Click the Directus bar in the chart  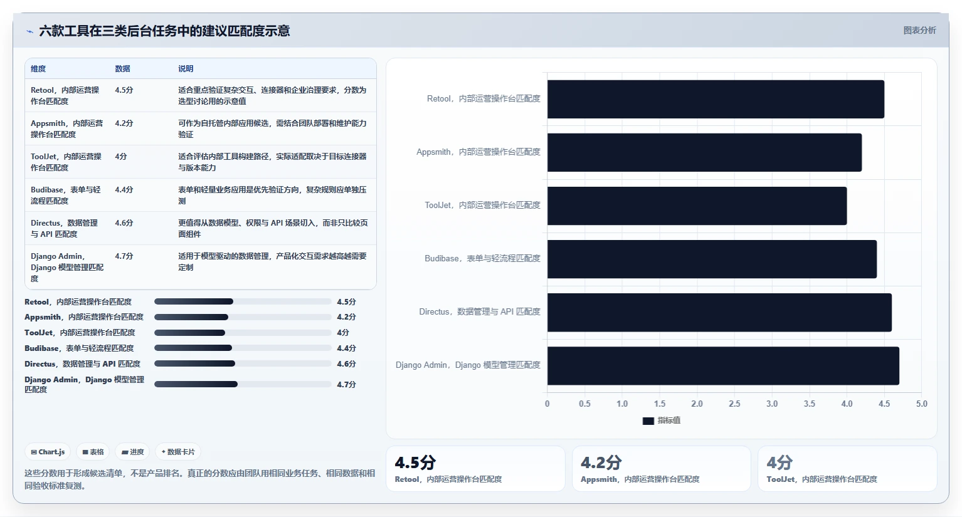click(719, 312)
